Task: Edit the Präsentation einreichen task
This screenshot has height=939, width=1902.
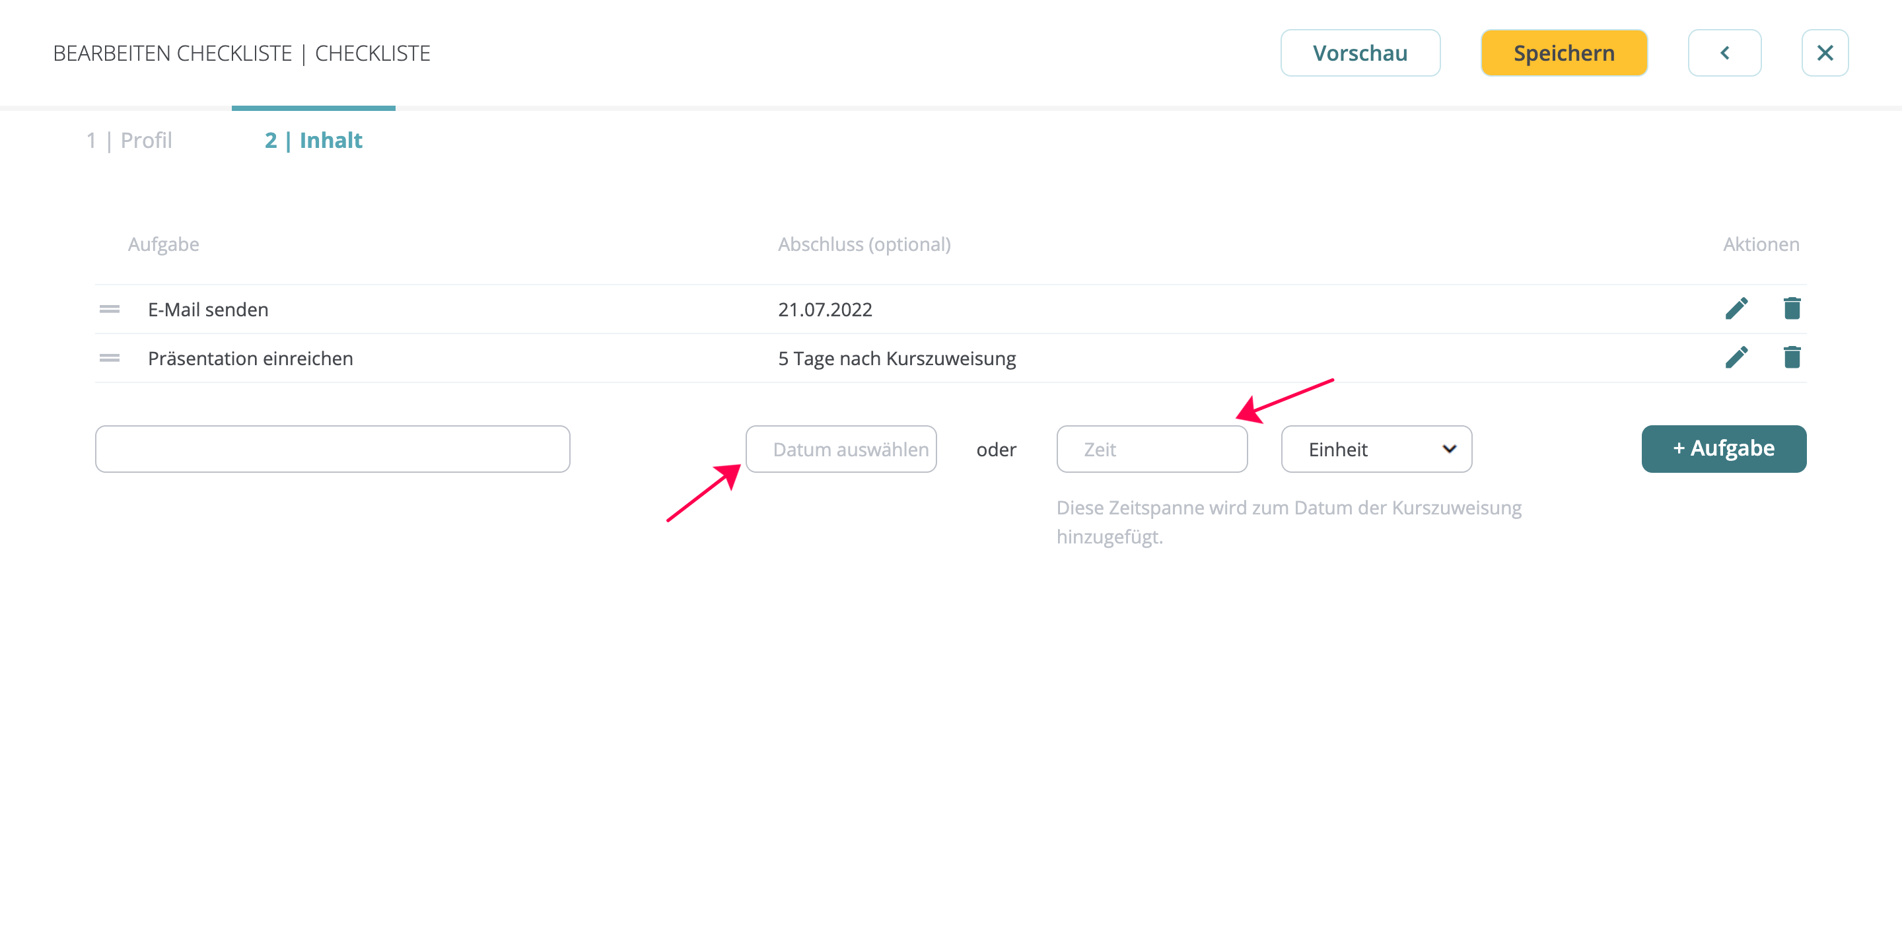Action: click(x=1737, y=357)
